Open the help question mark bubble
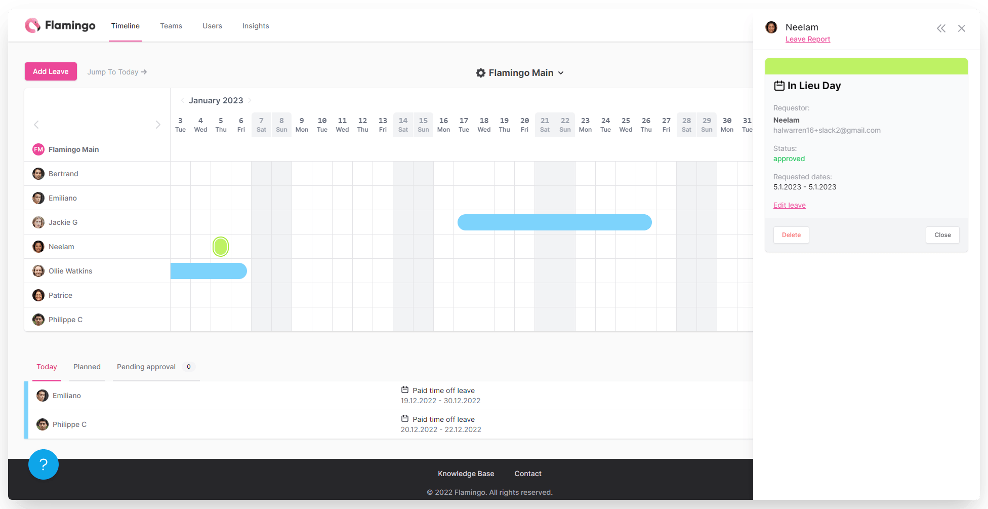The image size is (988, 509). click(x=44, y=464)
